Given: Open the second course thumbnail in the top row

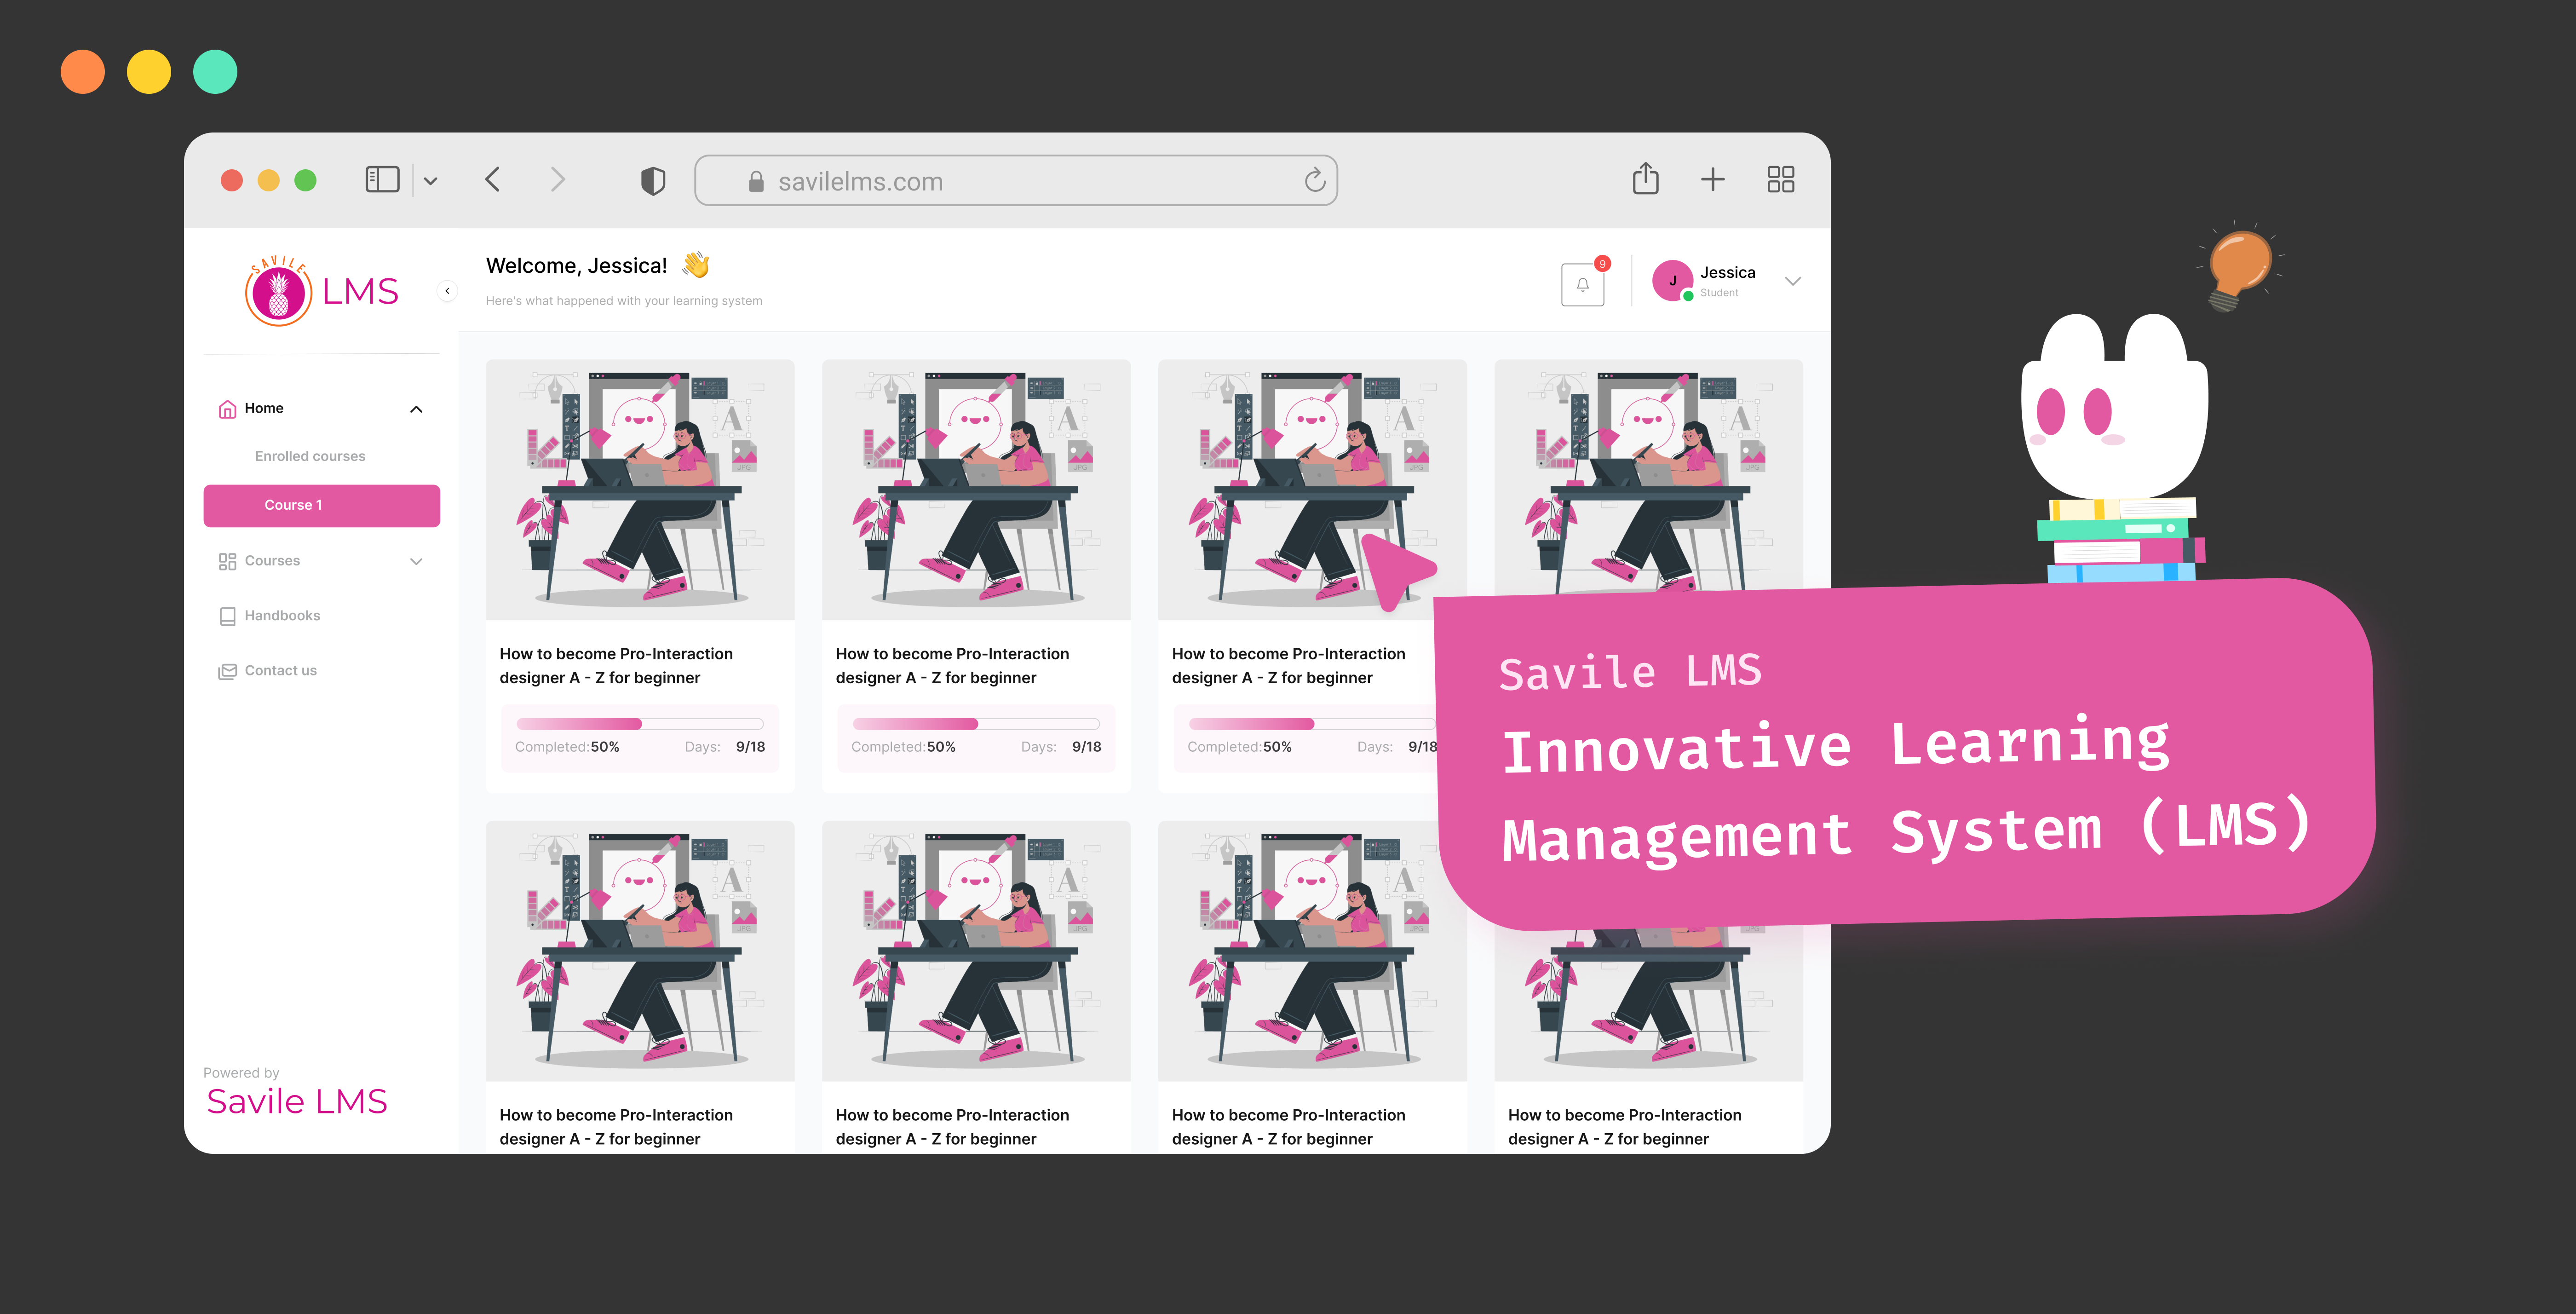Looking at the screenshot, I should 976,489.
